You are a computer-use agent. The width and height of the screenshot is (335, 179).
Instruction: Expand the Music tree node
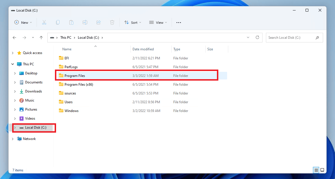[15, 100]
